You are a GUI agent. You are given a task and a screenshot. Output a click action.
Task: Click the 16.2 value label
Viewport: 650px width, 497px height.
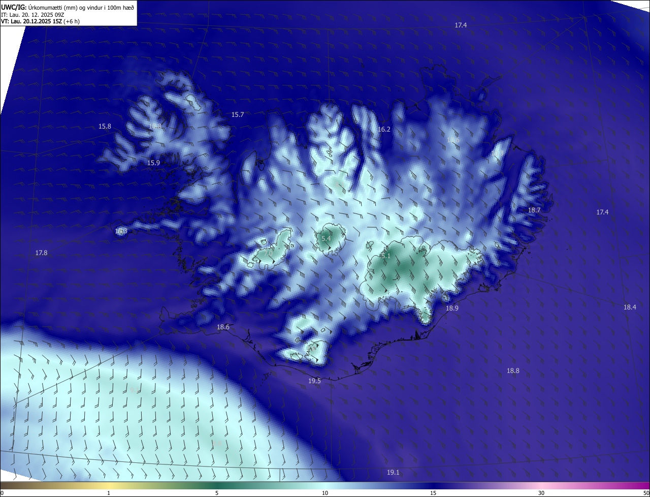tap(384, 129)
